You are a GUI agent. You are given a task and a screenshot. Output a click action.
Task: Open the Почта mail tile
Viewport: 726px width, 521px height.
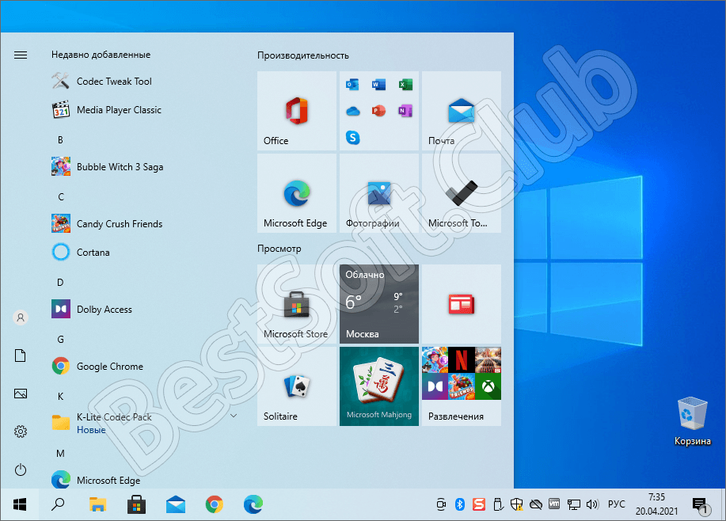pyautogui.click(x=462, y=111)
